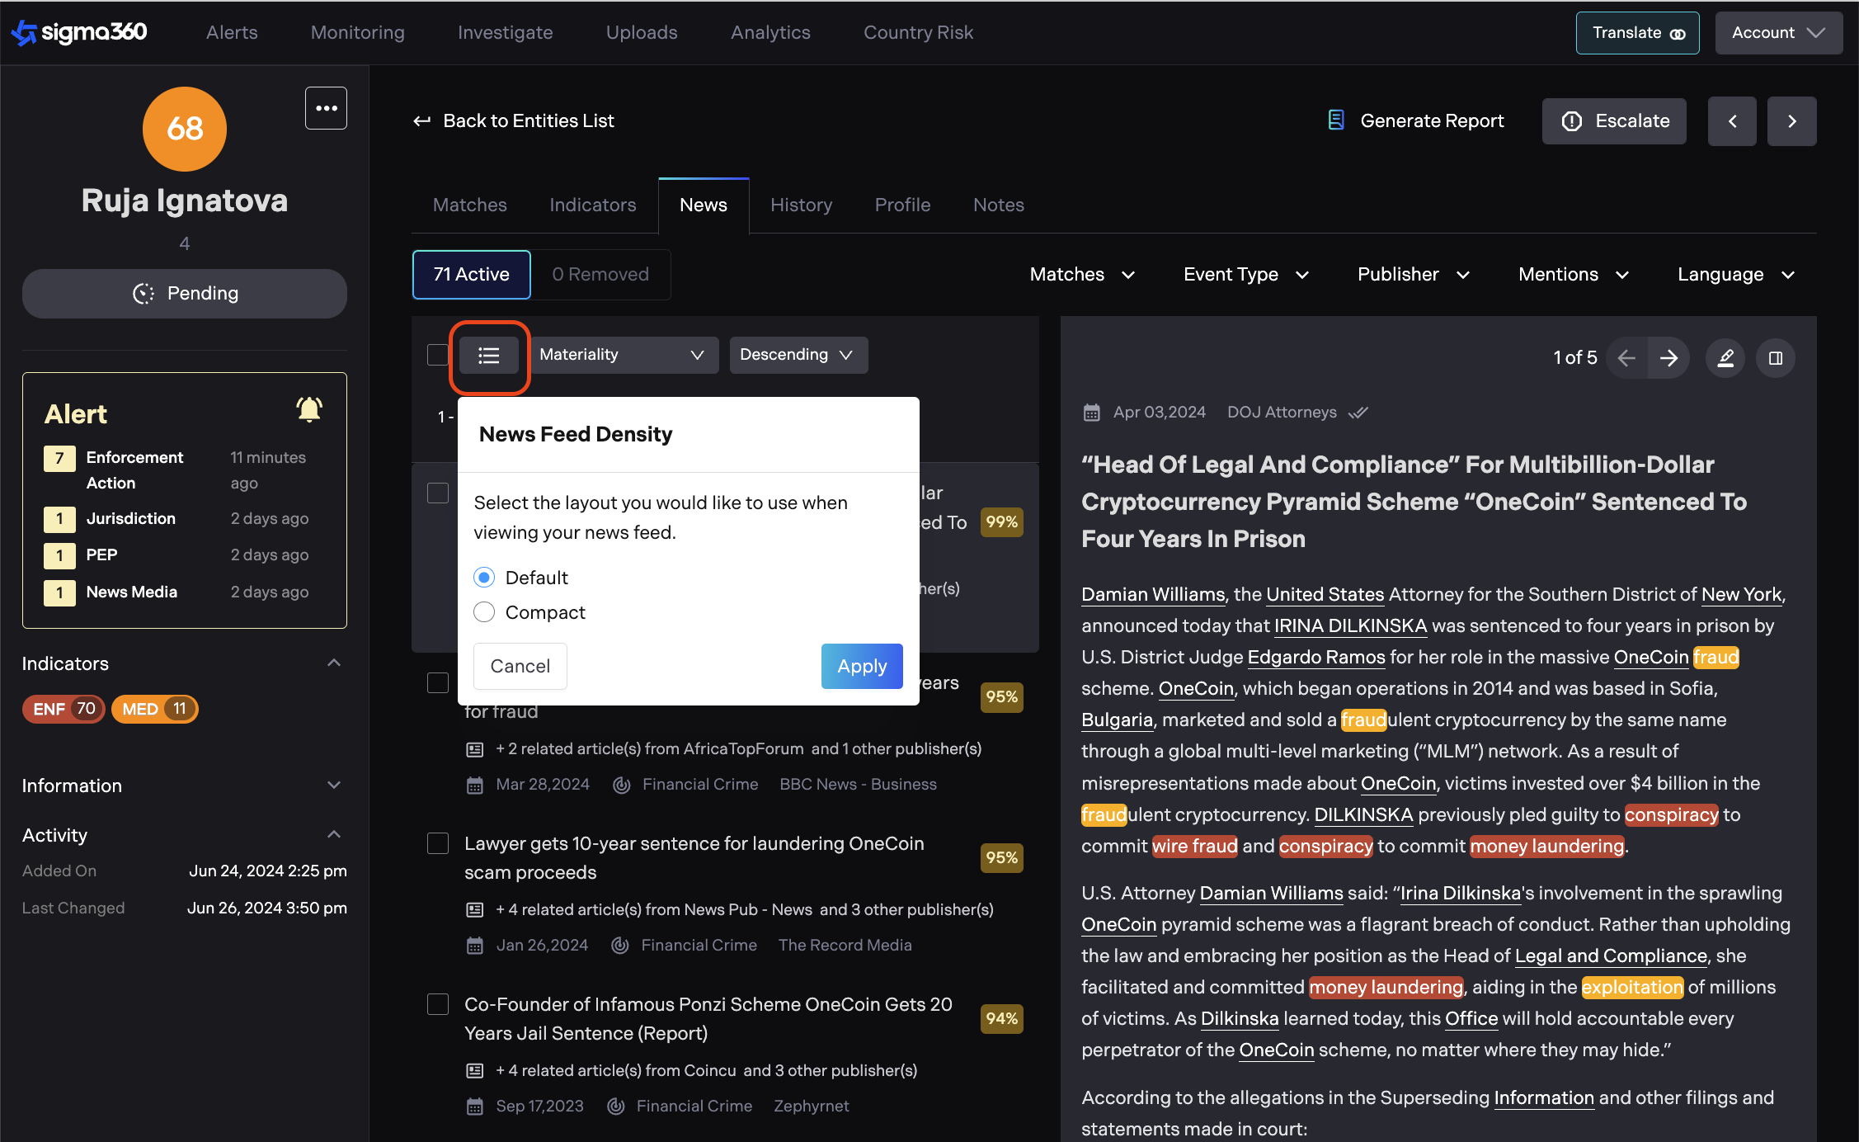Open the news feed density list icon
This screenshot has height=1142, width=1859.
[489, 356]
